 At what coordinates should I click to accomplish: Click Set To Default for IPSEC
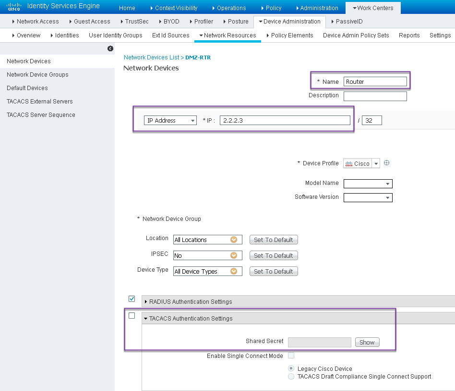274,255
